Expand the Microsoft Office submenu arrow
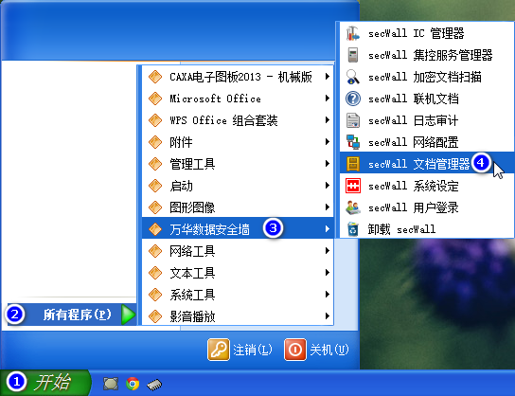Image resolution: width=515 pixels, height=396 pixels. [328, 99]
